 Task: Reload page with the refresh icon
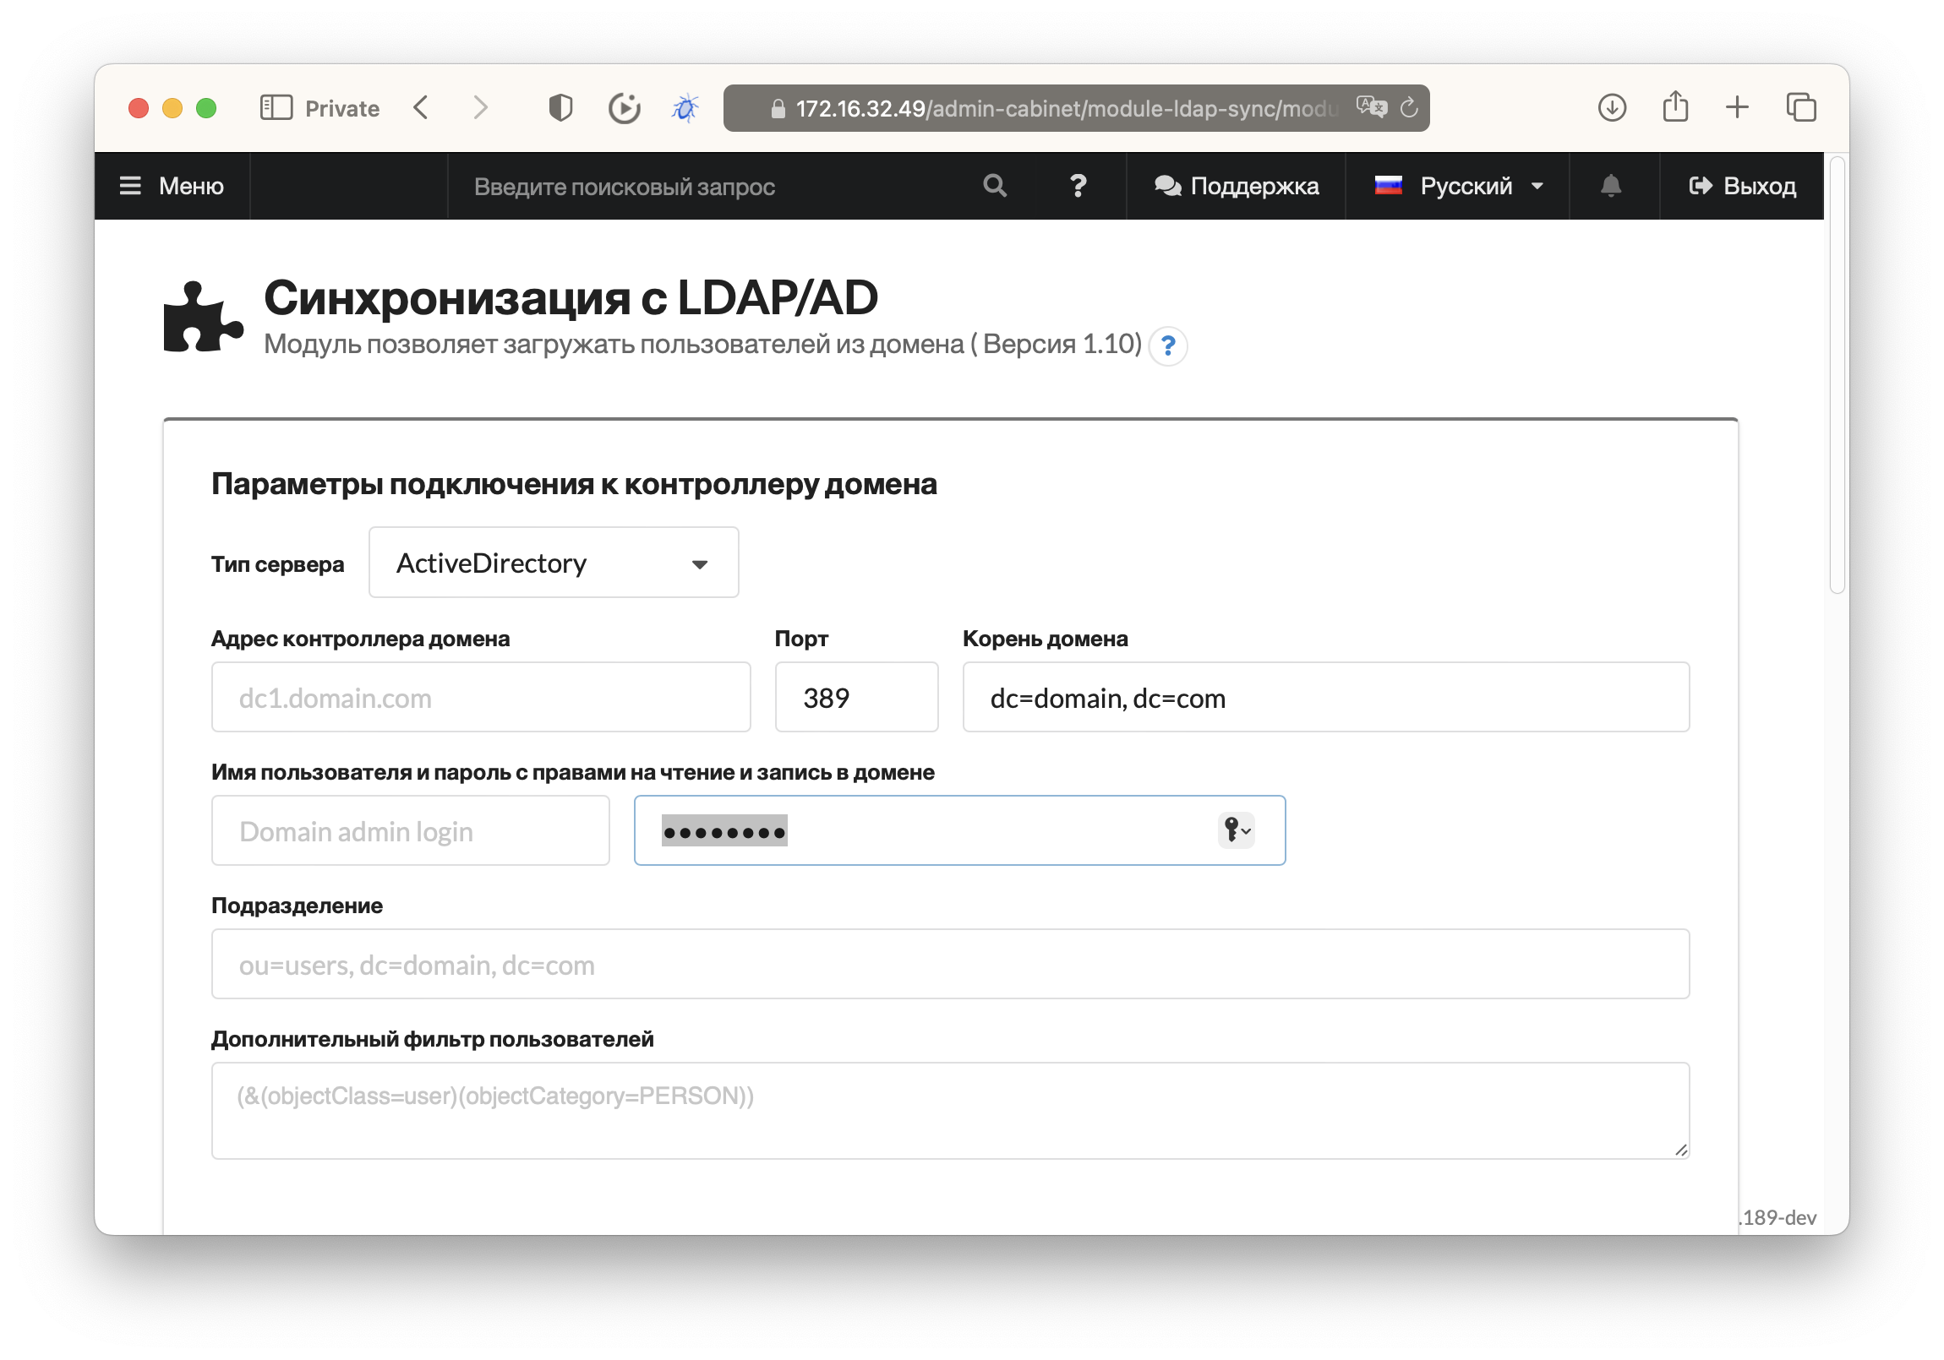pyautogui.click(x=1409, y=107)
